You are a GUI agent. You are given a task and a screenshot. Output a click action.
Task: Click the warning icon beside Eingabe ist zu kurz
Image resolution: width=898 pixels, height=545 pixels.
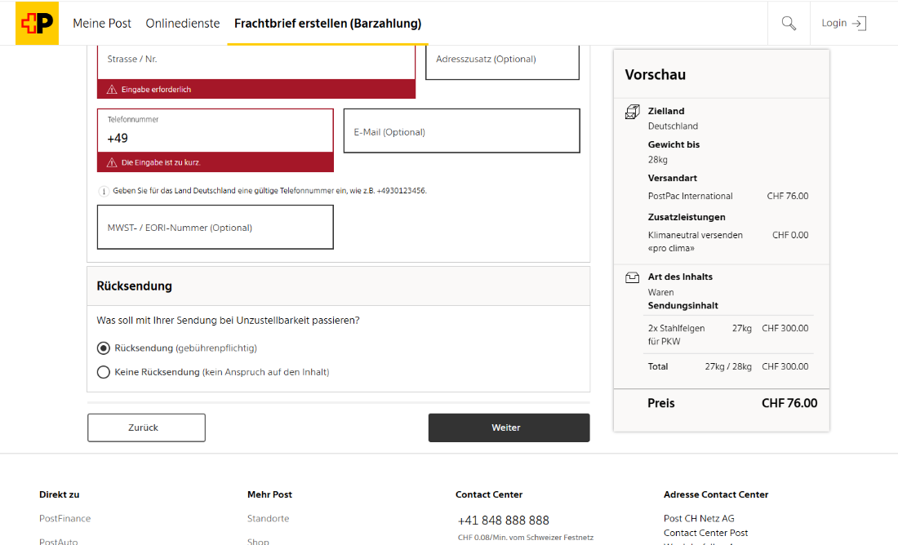coord(112,162)
